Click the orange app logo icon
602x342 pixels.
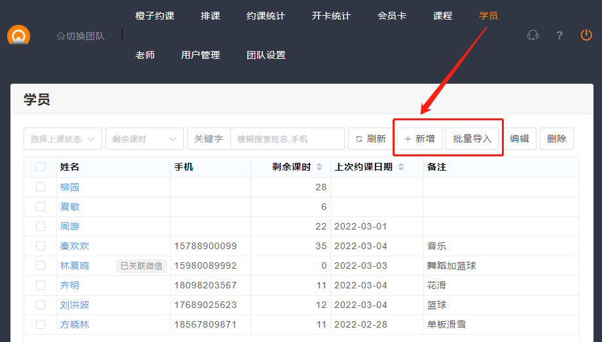tap(18, 35)
